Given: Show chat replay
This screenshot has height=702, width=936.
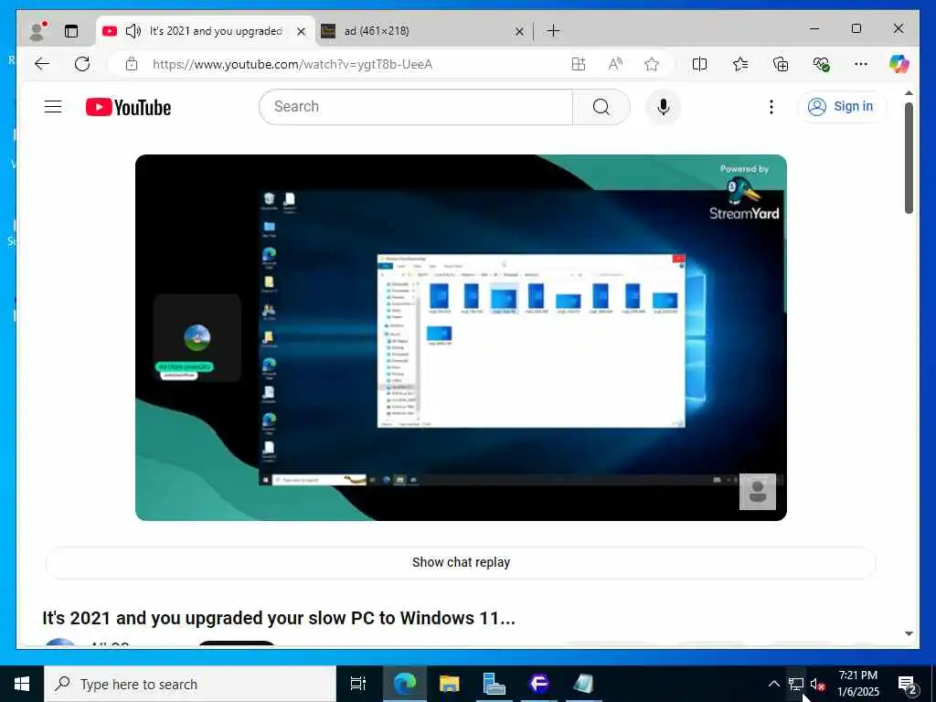Looking at the screenshot, I should tap(461, 562).
